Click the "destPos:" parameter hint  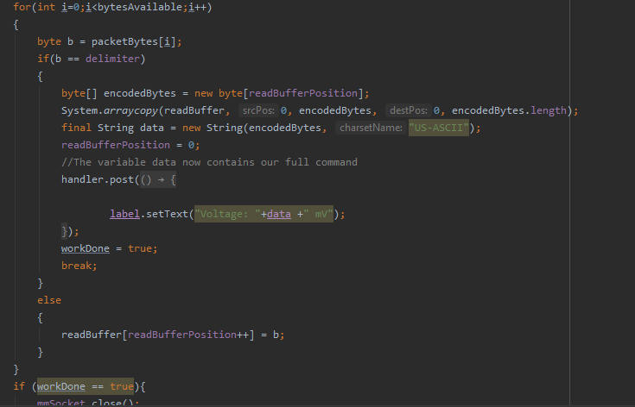click(408, 110)
